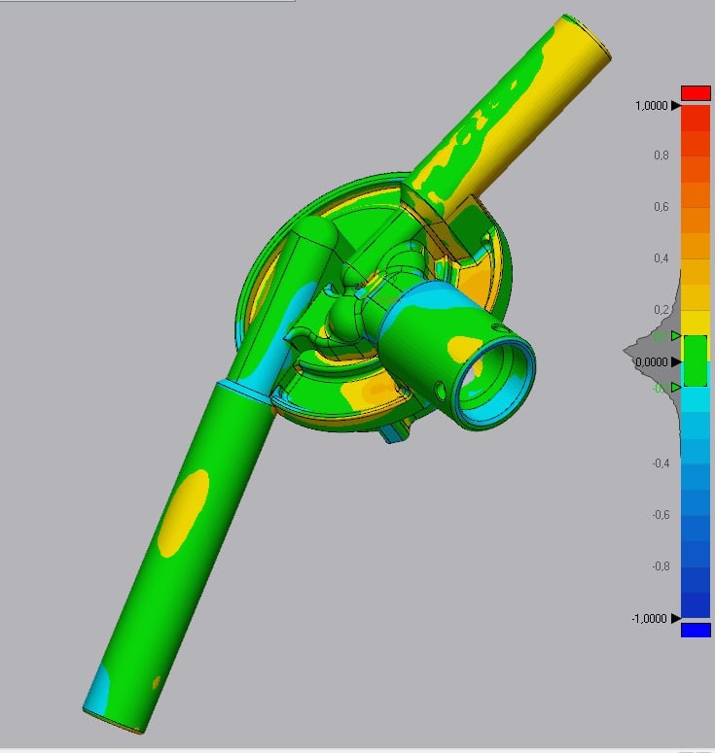
Task: Click the yellow deviation patch on the lower tube
Action: pyautogui.click(x=184, y=513)
